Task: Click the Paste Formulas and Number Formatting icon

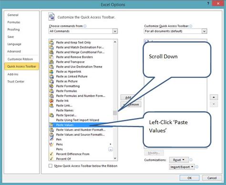Action: pyautogui.click(x=51, y=96)
